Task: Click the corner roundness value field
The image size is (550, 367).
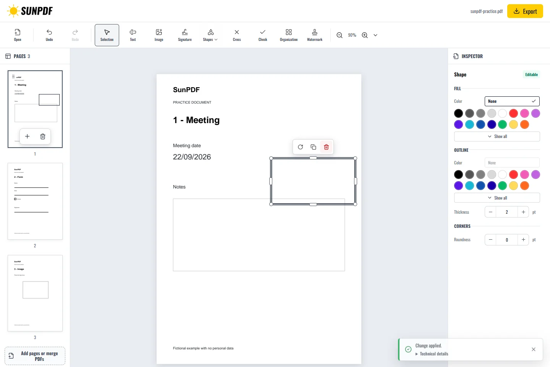Action: click(507, 240)
